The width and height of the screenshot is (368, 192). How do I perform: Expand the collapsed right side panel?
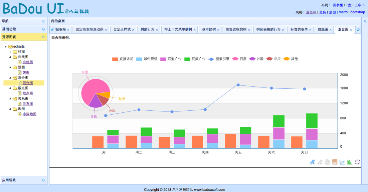pos(365,21)
